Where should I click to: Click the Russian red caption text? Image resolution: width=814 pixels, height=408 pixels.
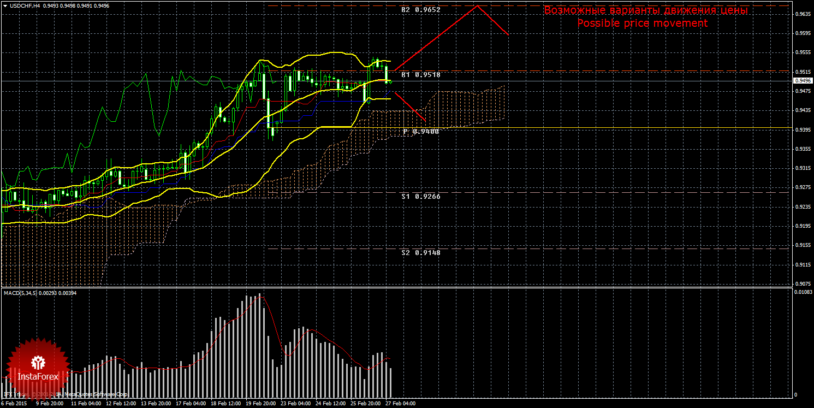[x=645, y=10]
